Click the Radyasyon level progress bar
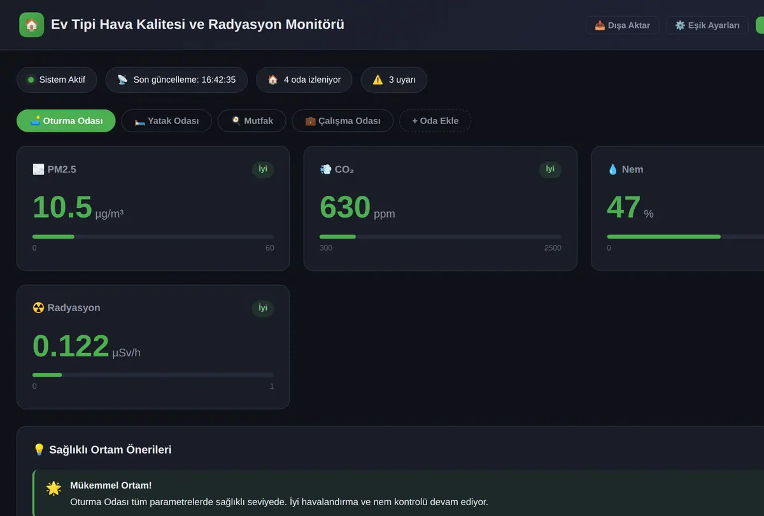The height and width of the screenshot is (516, 764). [x=153, y=375]
